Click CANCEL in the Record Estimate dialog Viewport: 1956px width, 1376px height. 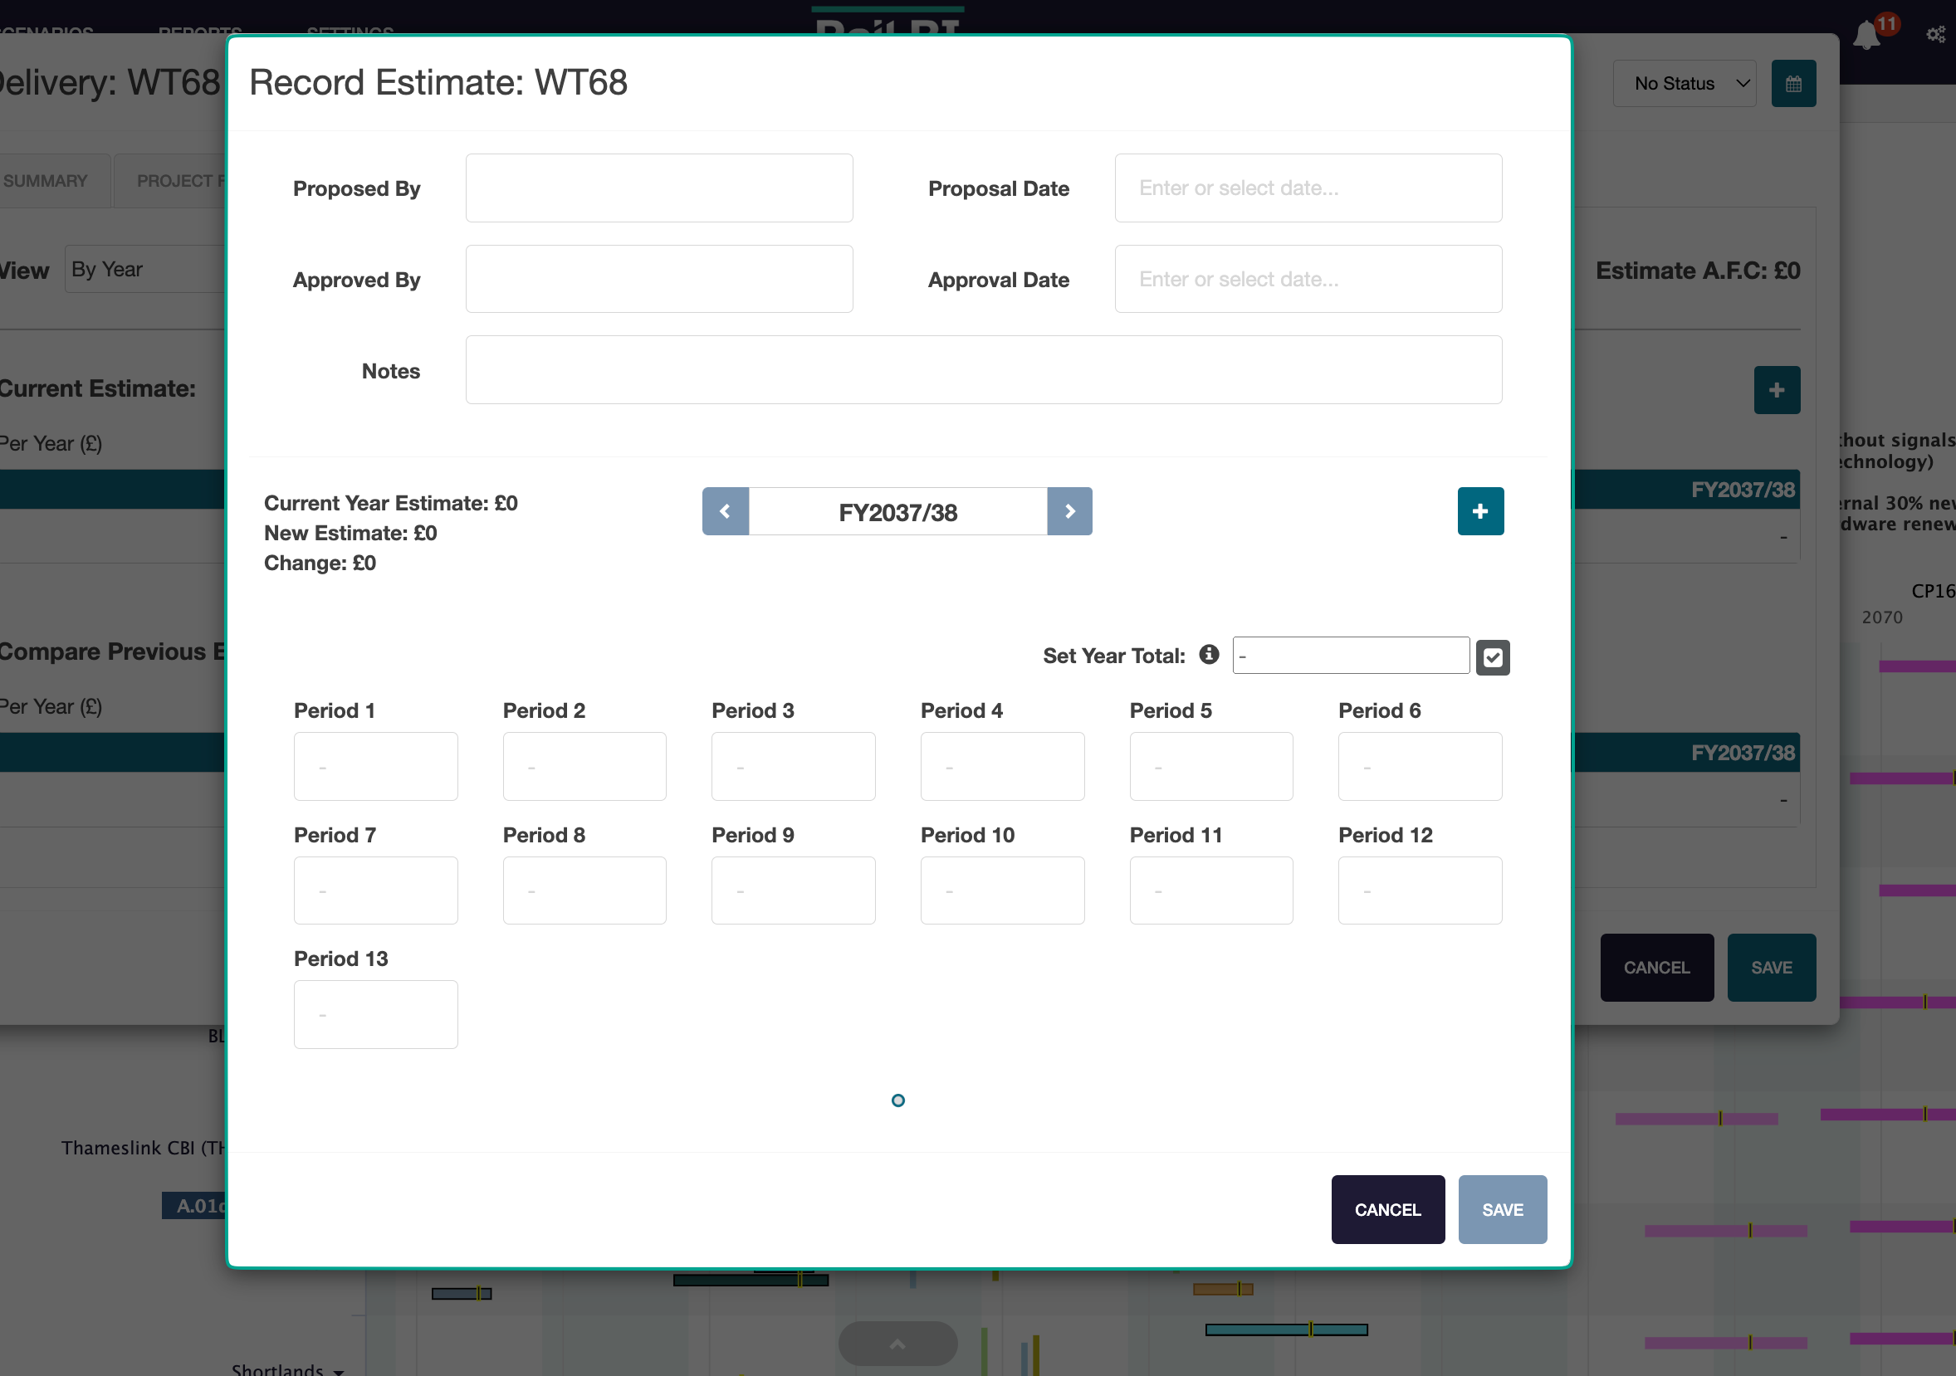click(1387, 1209)
